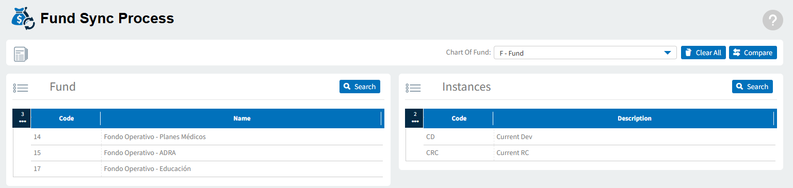
Task: Click the Fund Sync Process money bag icon
Action: click(x=23, y=19)
